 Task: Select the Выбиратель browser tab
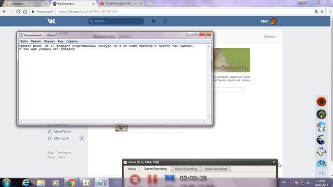click(73, 4)
